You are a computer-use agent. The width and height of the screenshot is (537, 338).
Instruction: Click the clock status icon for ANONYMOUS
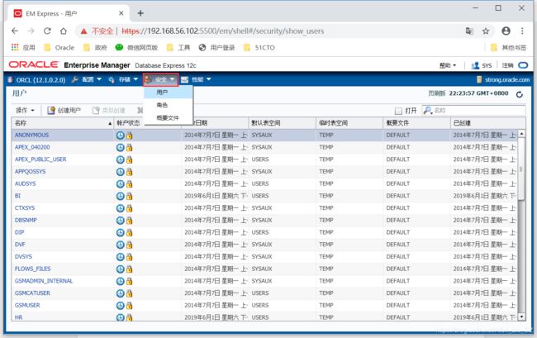pyautogui.click(x=121, y=136)
